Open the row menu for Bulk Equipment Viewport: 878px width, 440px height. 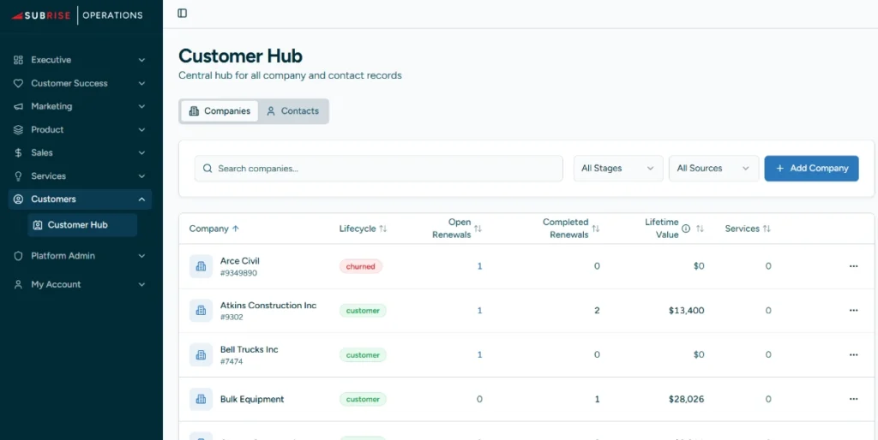(853, 399)
